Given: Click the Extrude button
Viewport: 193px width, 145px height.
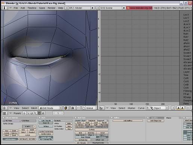Looking at the screenshot, I should tap(92, 130).
